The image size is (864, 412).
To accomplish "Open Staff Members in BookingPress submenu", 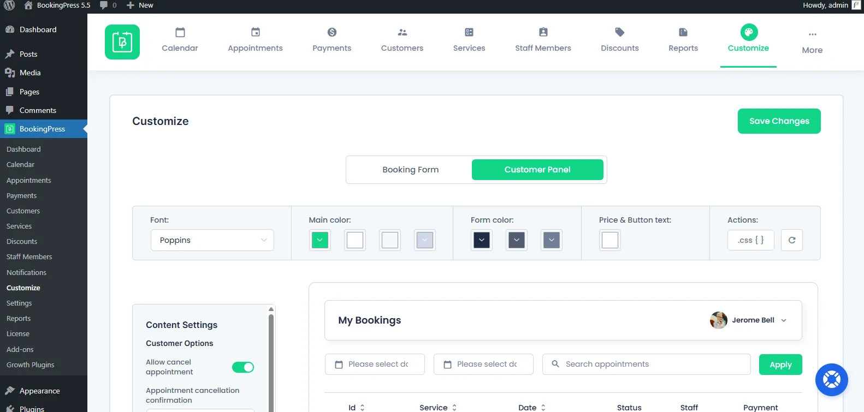I will pyautogui.click(x=29, y=256).
